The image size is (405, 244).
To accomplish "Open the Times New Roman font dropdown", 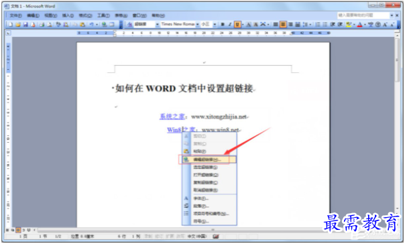I will click(198, 25).
